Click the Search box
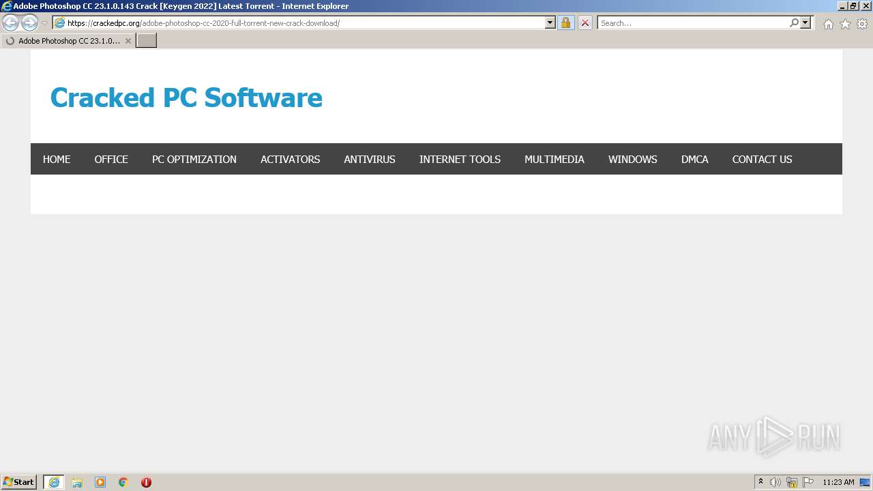Image resolution: width=873 pixels, height=491 pixels. click(x=694, y=23)
